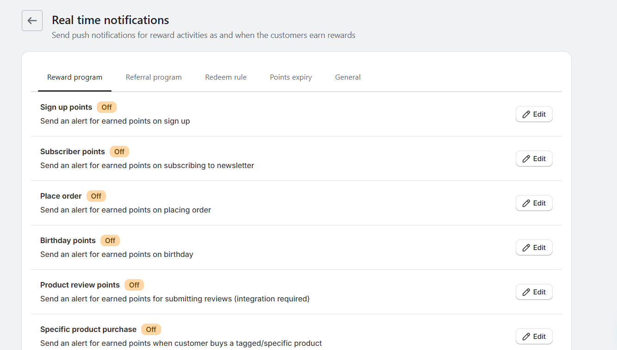Edit the Place order notification

(x=534, y=203)
